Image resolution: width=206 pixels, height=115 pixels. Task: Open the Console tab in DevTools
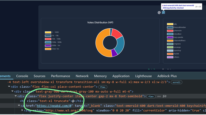[x=22, y=76]
